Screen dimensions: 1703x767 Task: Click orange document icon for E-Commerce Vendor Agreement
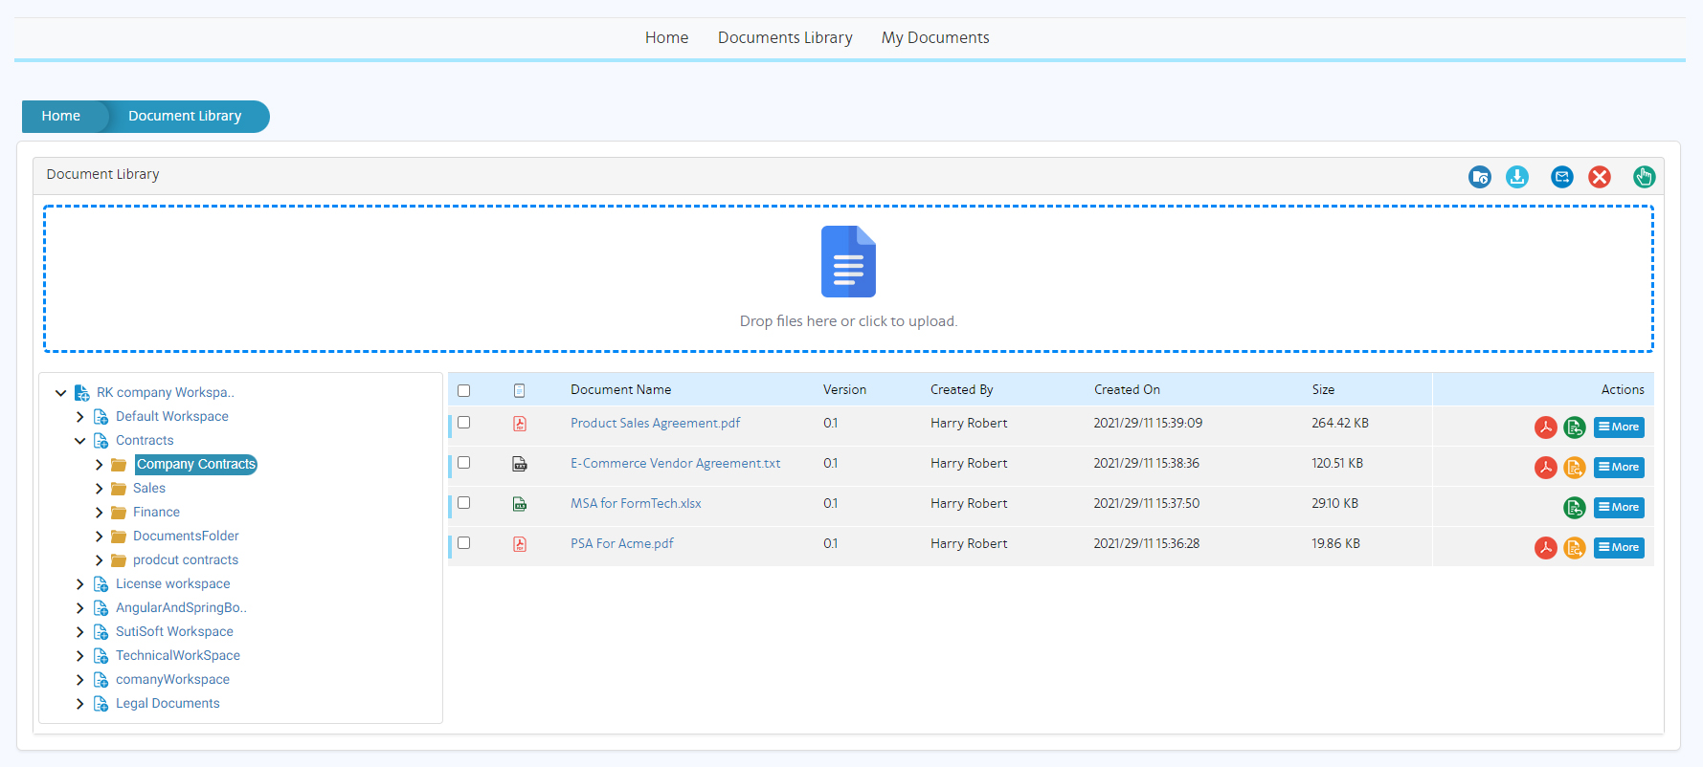coord(1574,468)
